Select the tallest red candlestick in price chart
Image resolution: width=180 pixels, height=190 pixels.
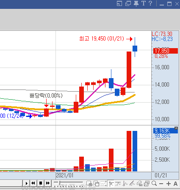[x=129, y=70]
